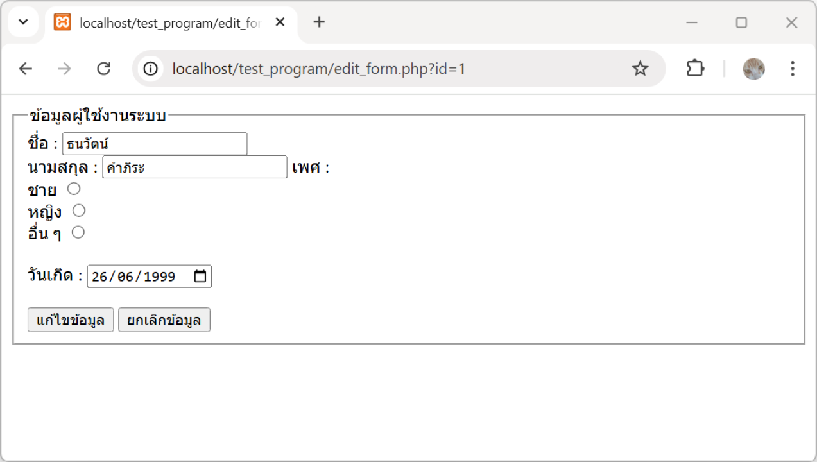Select the หญิง radio button

point(79,210)
